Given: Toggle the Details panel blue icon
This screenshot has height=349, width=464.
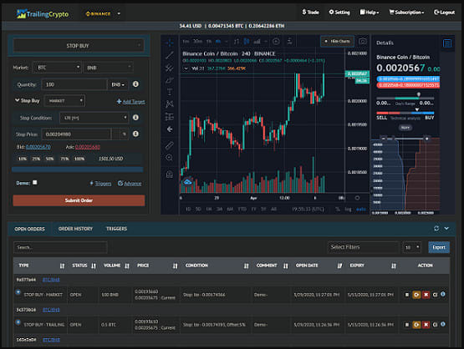Looking at the screenshot, I should (447, 43).
